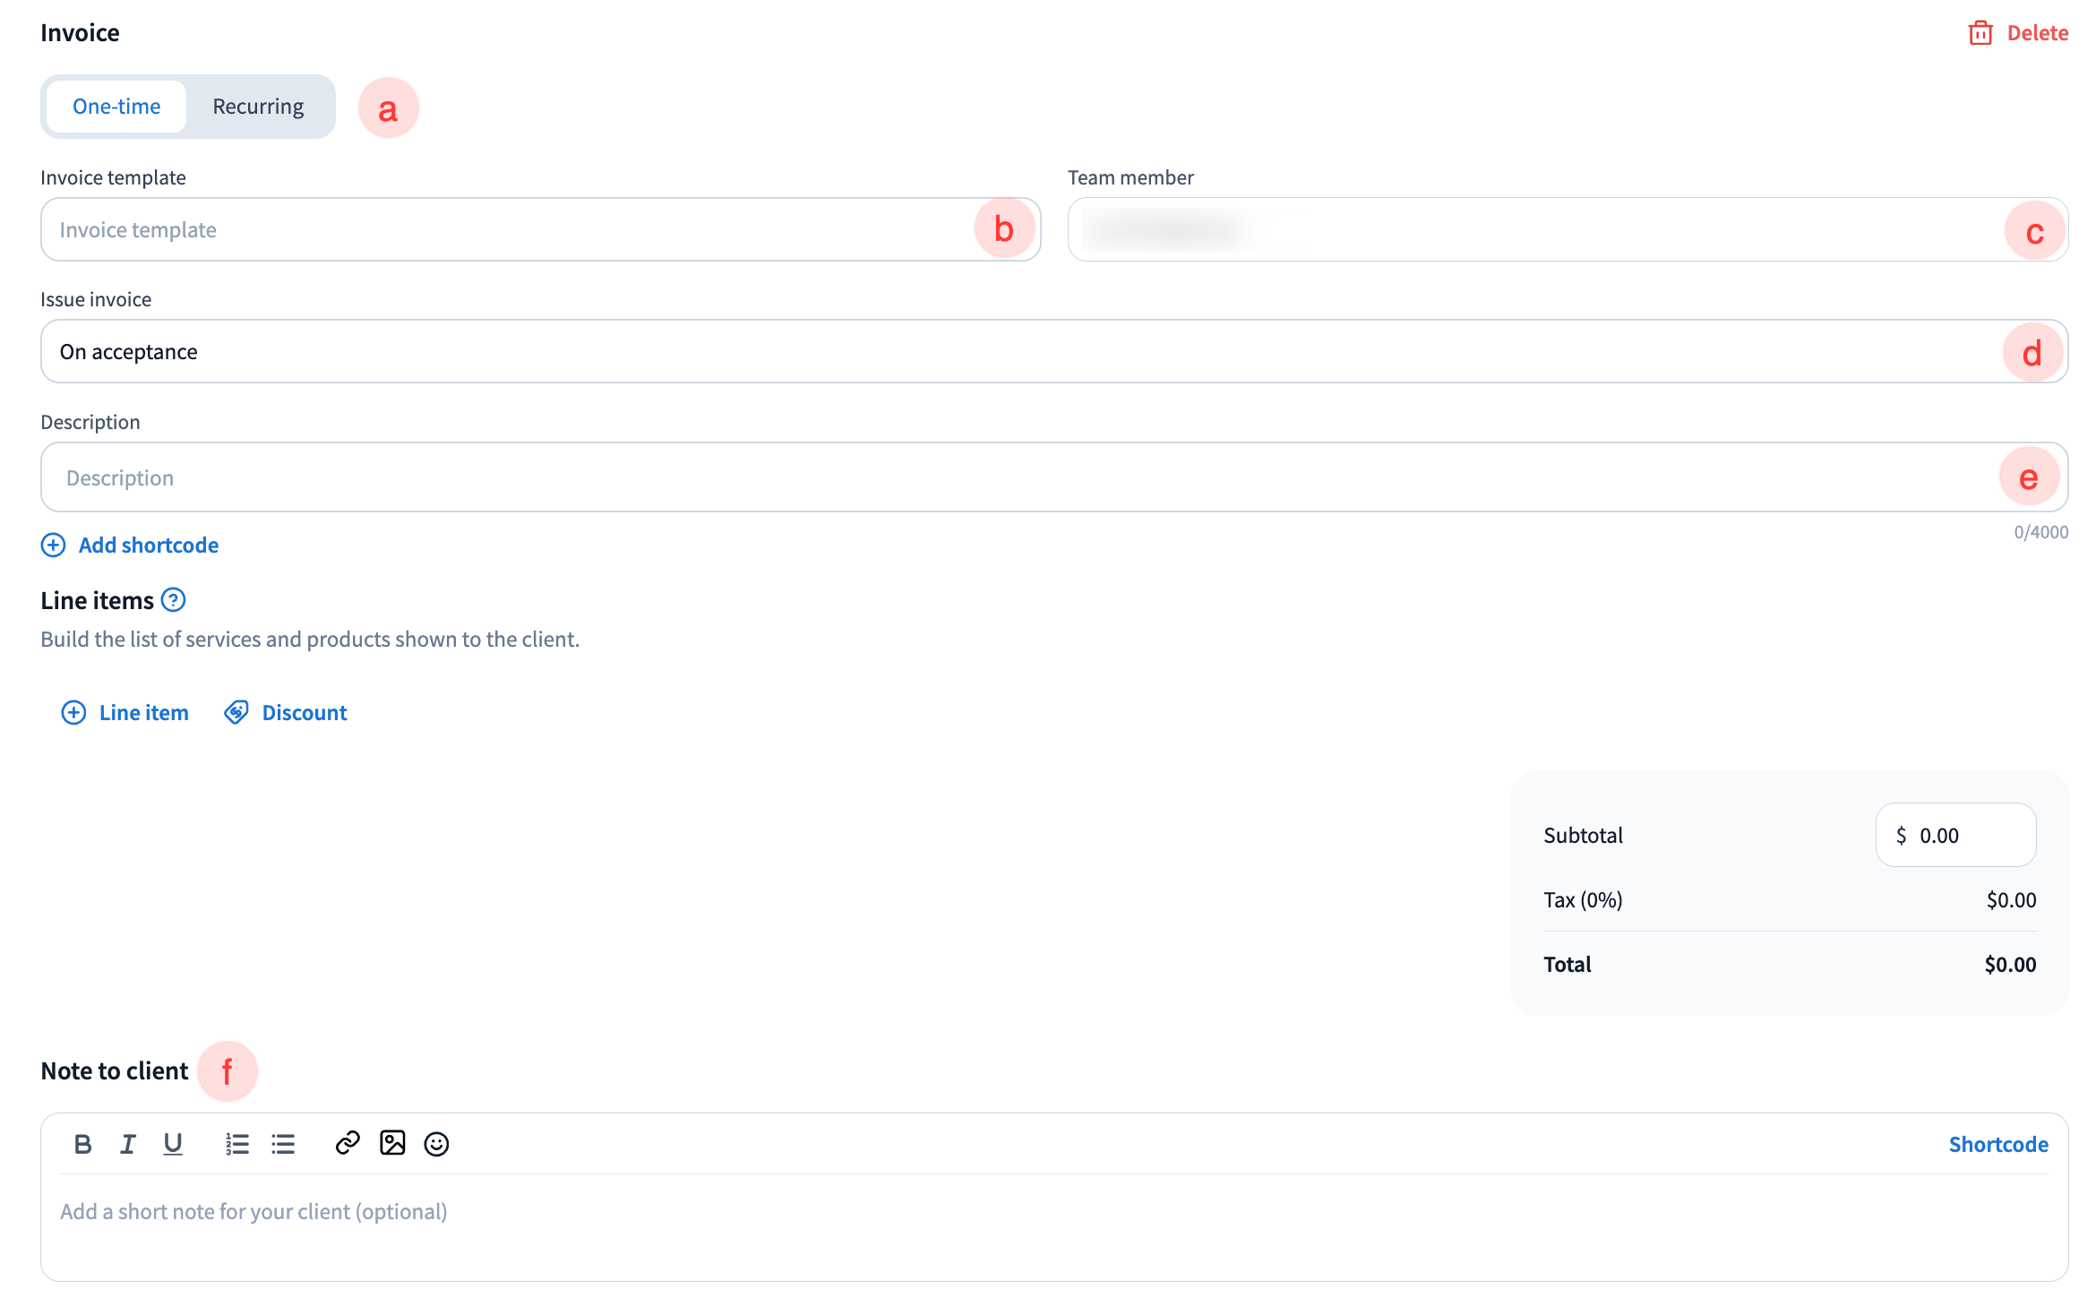
Task: Insert a numbered list in note
Action: [x=236, y=1144]
